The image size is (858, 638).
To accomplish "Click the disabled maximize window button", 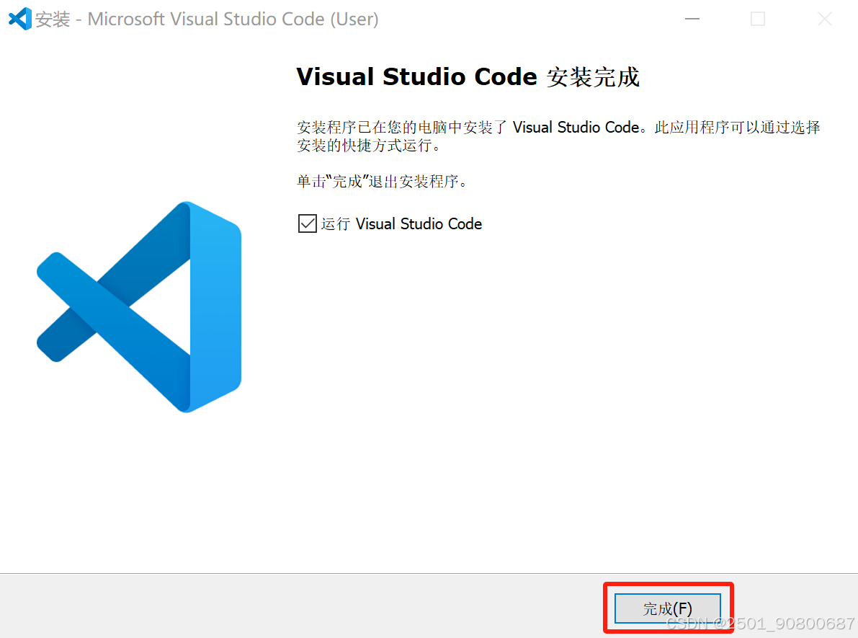I will tap(758, 19).
